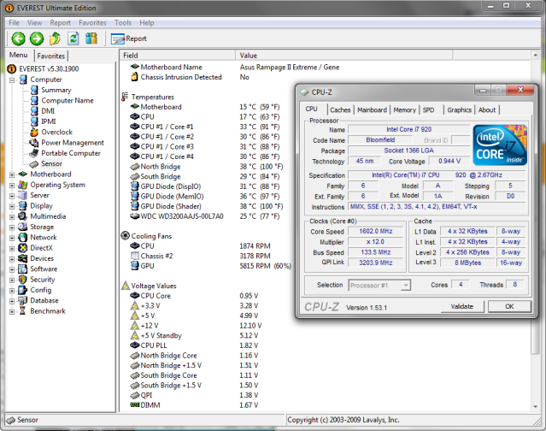Refresh the page with toolbar refresh icon
This screenshot has height=431, width=546.
(x=73, y=38)
